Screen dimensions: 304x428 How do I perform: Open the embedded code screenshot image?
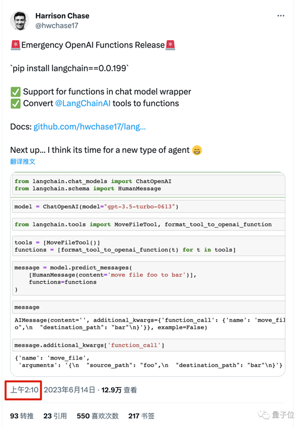coord(147,275)
